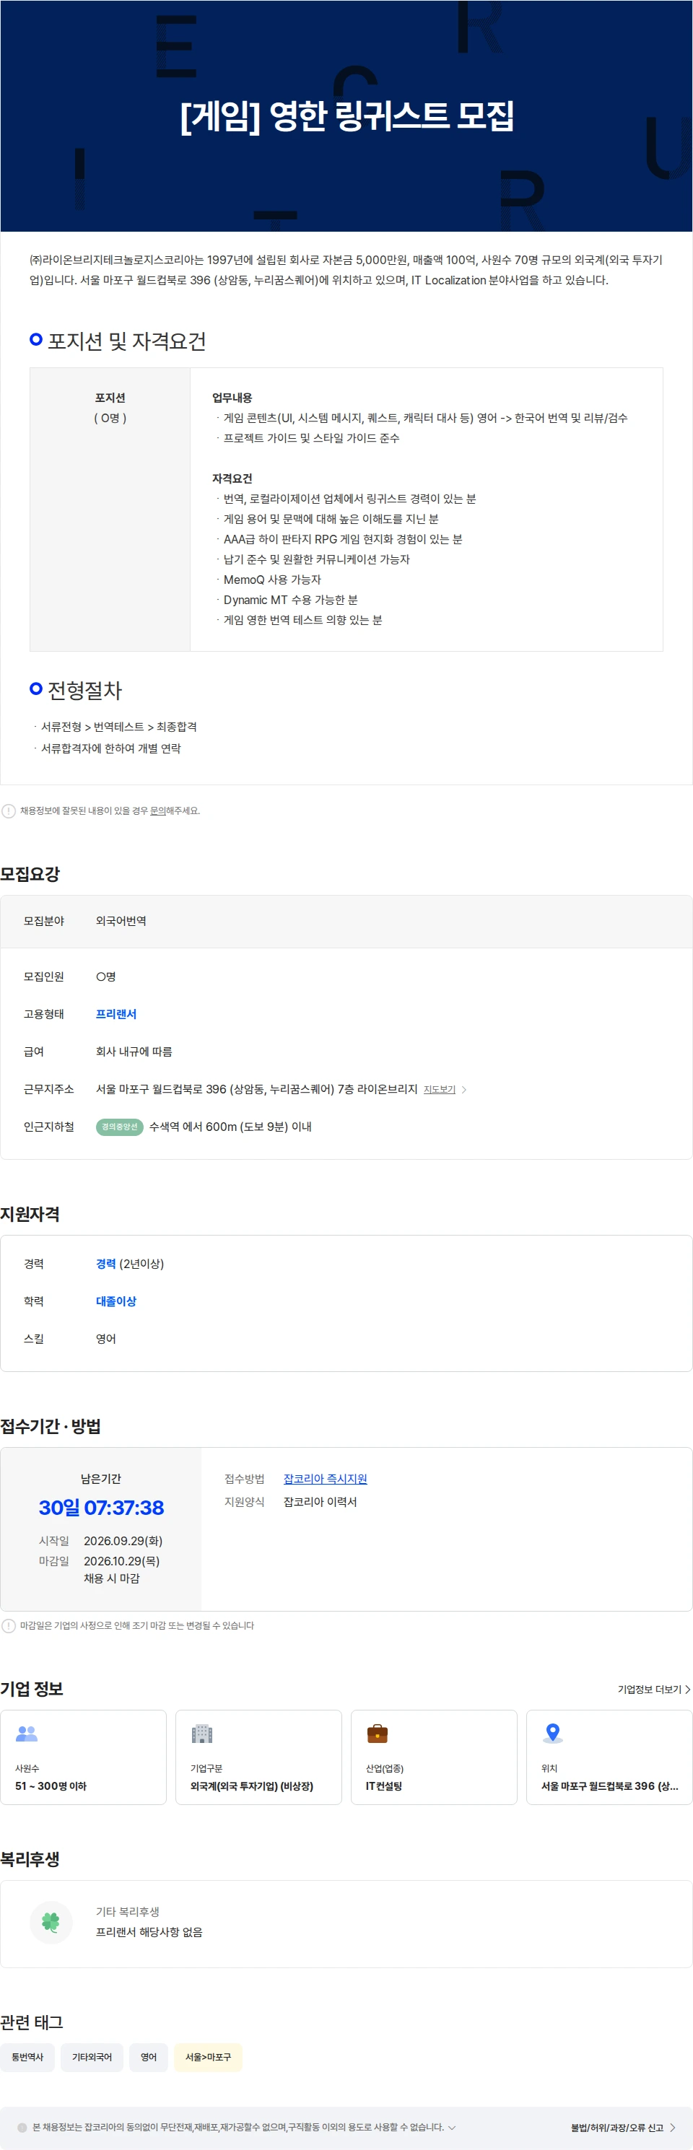Select the 서울>마포구 tag

click(208, 2058)
